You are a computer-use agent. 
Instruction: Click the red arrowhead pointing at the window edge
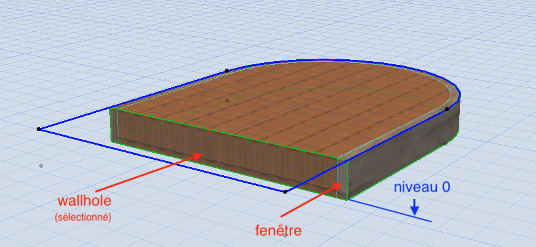click(x=338, y=186)
